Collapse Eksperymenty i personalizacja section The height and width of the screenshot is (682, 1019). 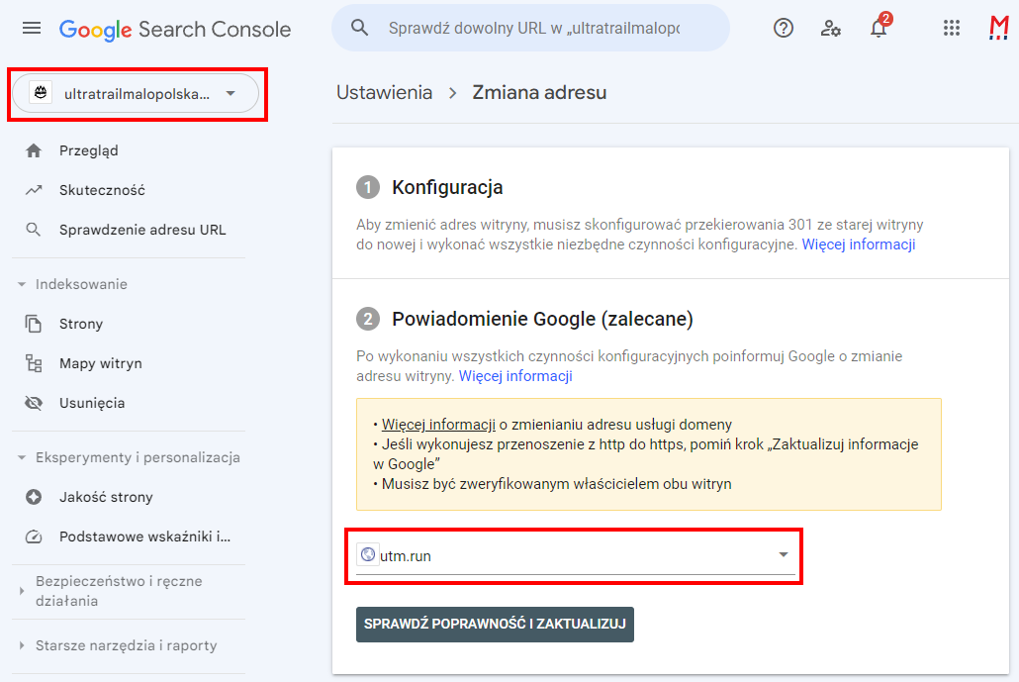[x=22, y=457]
